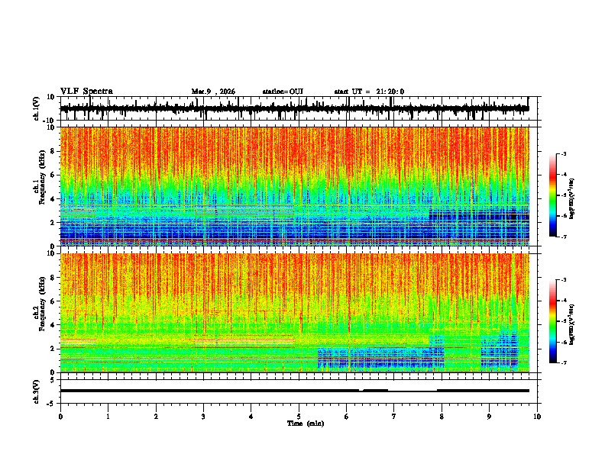Click the 6 tick on the time axis

coord(347,417)
